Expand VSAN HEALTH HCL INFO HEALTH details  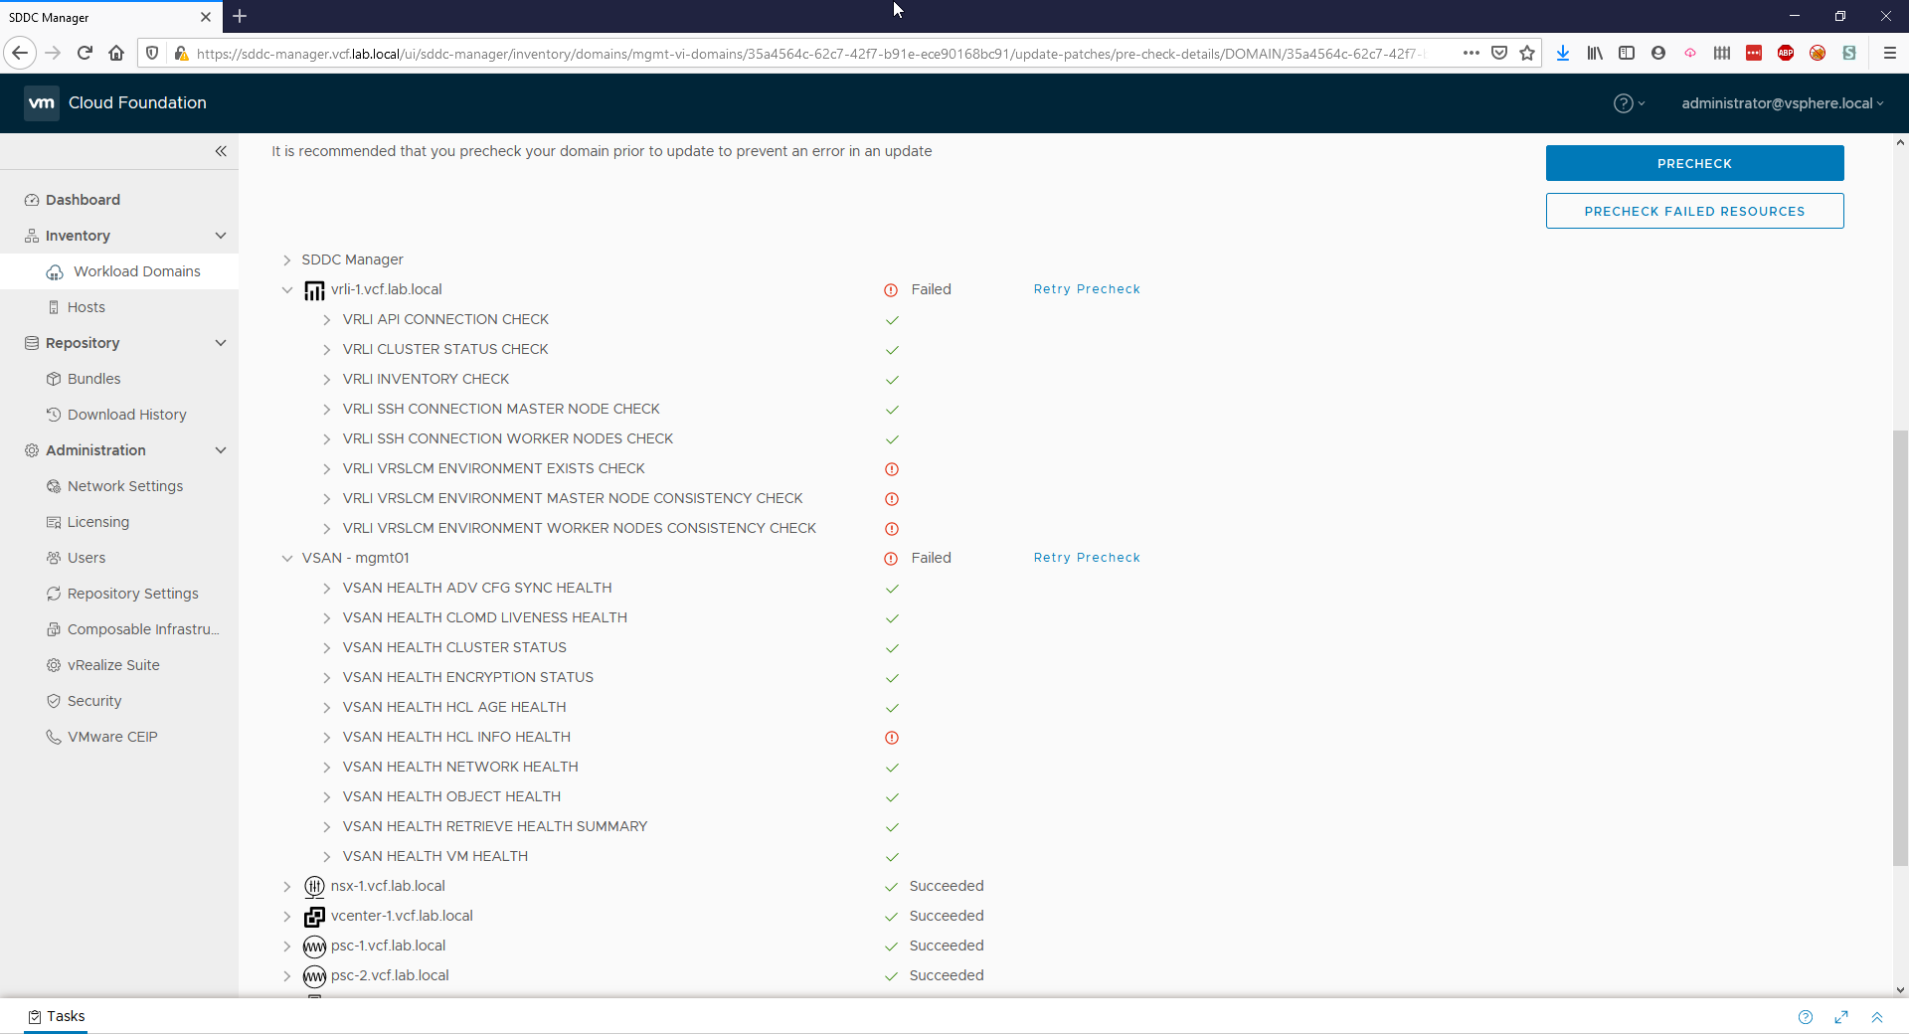[x=326, y=737]
